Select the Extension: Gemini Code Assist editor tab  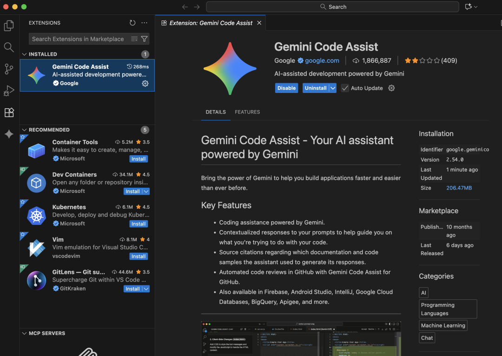(211, 23)
